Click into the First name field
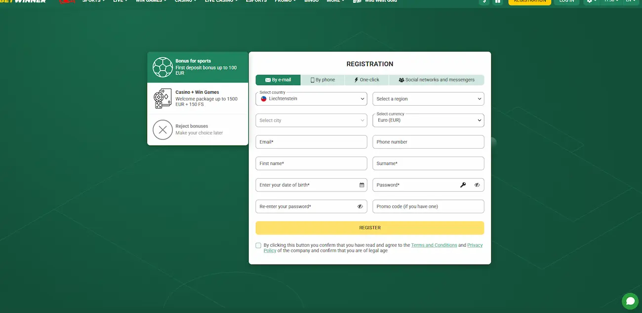This screenshot has width=642, height=313. tap(311, 163)
